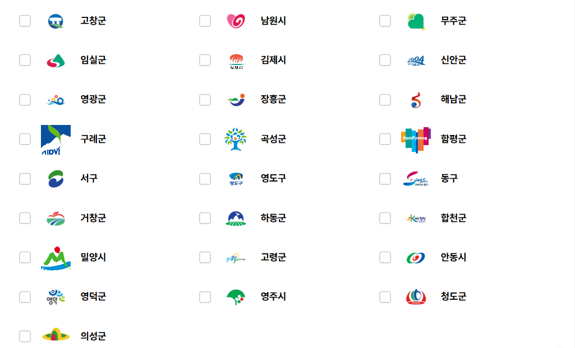Click the 고창군 logo icon

point(56,21)
